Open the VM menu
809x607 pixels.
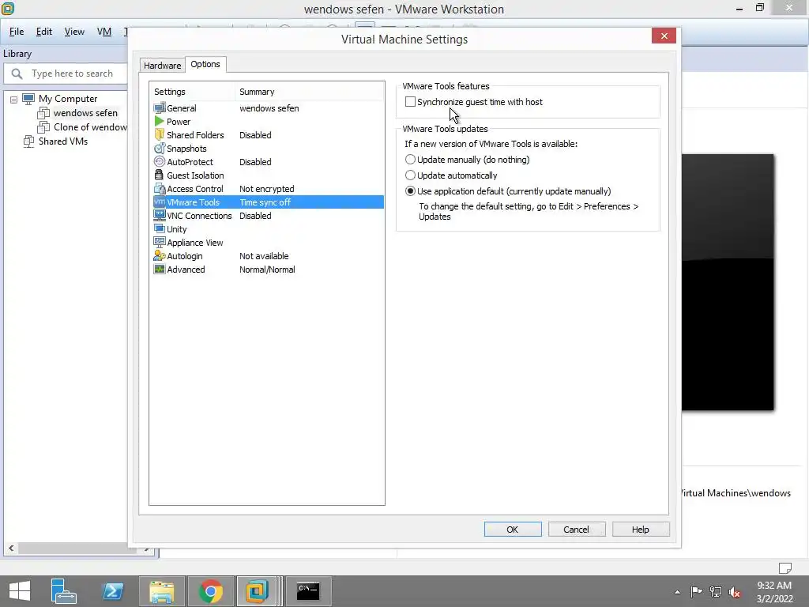point(104,32)
